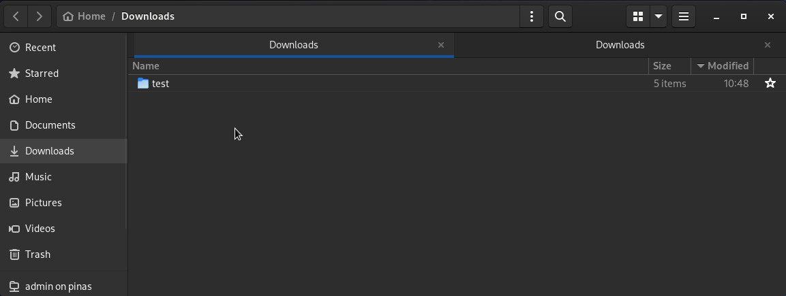Click the Home breadcrumb in path bar

[84, 16]
